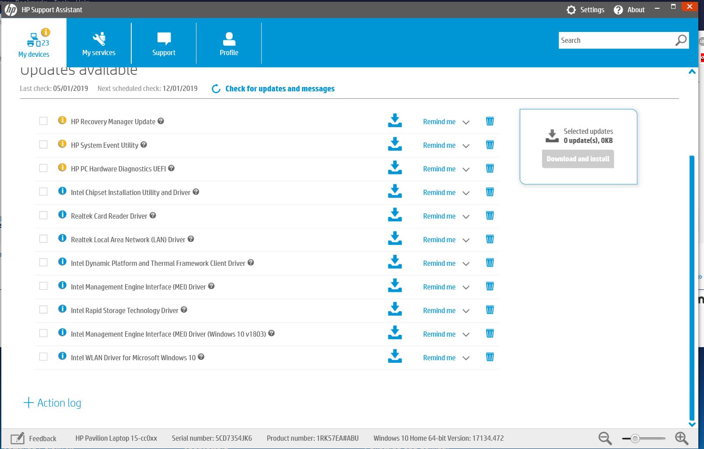Open Remind me options for Intel WLAN Driver
This screenshot has height=449, width=704.
pyautogui.click(x=466, y=358)
